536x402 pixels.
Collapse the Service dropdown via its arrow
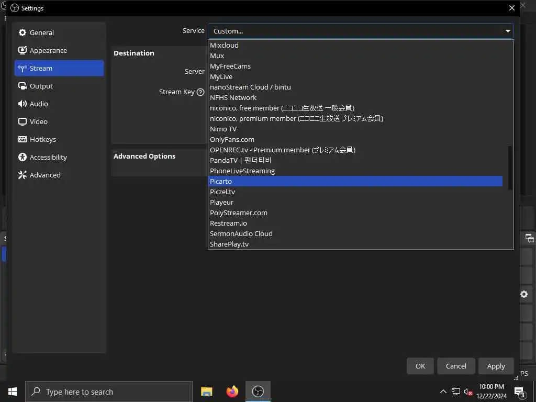coord(508,31)
